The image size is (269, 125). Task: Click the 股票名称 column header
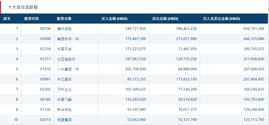[64, 19]
